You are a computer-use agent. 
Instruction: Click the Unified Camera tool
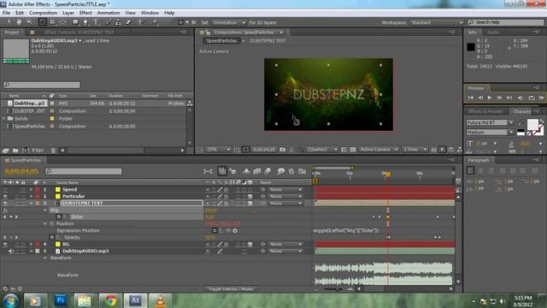coord(52,22)
